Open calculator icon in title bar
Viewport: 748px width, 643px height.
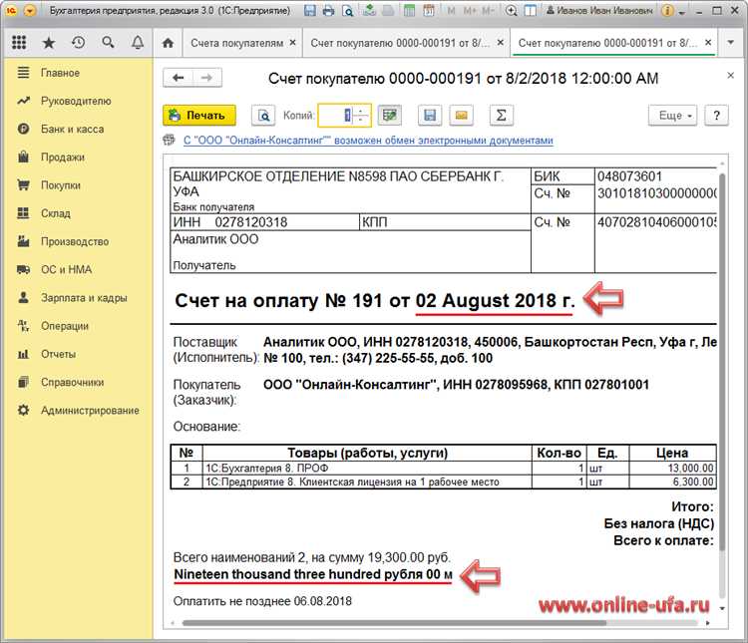click(409, 10)
